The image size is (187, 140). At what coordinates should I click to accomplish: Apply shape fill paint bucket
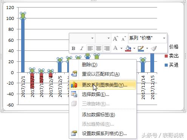(128, 49)
